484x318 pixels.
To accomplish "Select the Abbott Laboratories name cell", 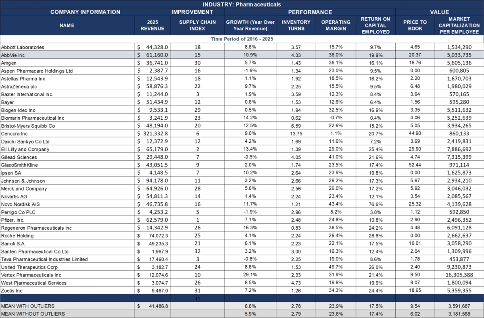I will pyautogui.click(x=67, y=47).
